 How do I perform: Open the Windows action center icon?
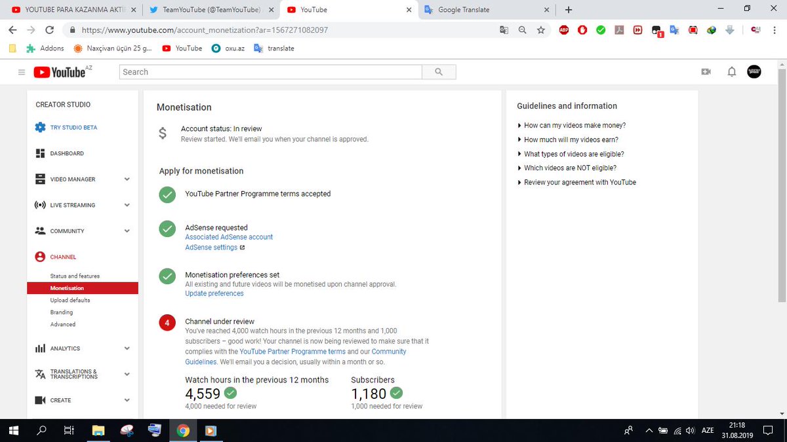(768, 431)
